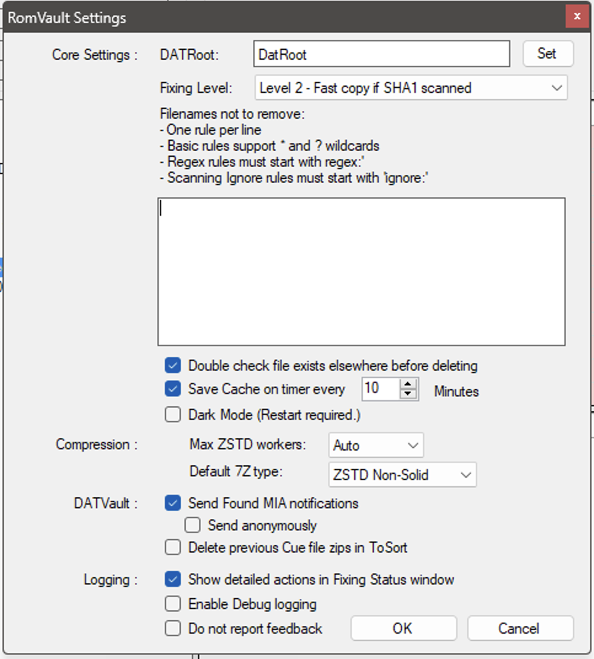Decrease cache timer minutes with down arrow
The image size is (594, 659).
point(408,394)
